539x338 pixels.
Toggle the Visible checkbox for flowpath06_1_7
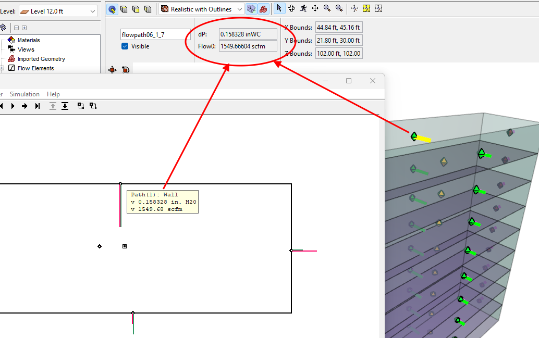click(x=125, y=46)
